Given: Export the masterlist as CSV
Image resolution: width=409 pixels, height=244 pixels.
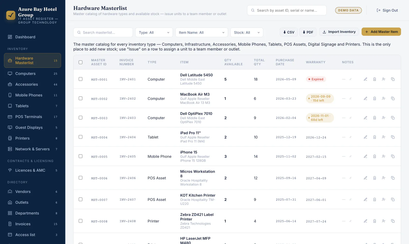Looking at the screenshot, I should tap(289, 32).
